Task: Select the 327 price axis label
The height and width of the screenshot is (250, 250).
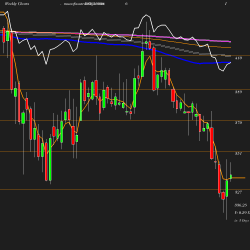Action: click(x=238, y=192)
